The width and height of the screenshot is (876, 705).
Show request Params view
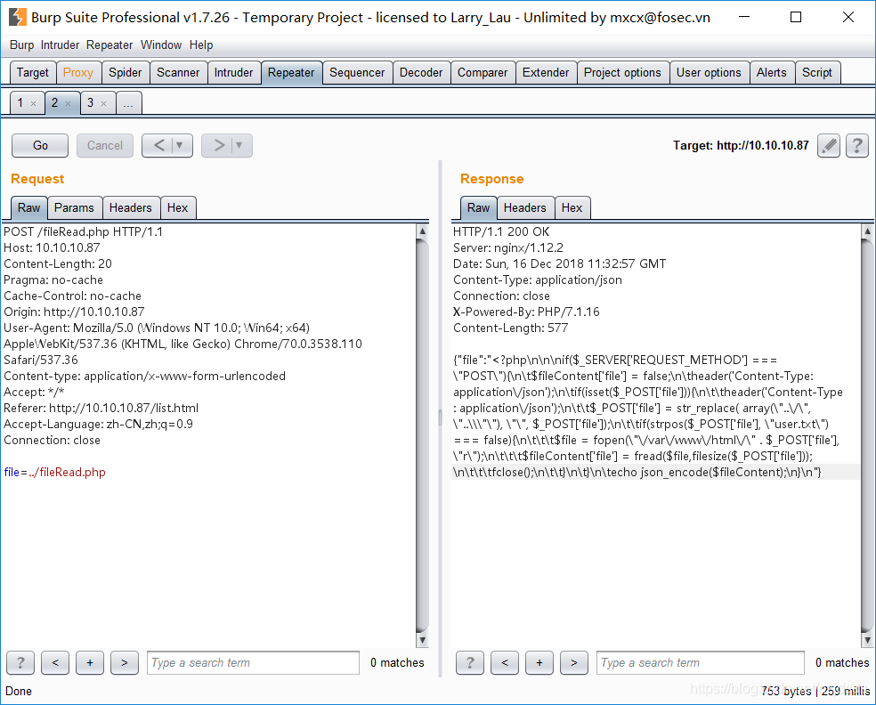(x=74, y=207)
